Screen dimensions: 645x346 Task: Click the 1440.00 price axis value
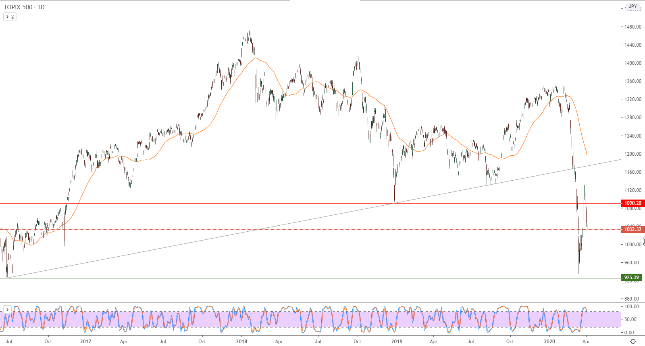coord(633,45)
